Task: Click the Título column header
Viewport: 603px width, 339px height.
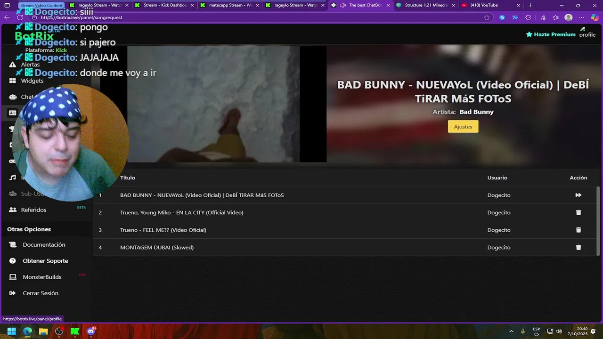Action: coord(128,178)
